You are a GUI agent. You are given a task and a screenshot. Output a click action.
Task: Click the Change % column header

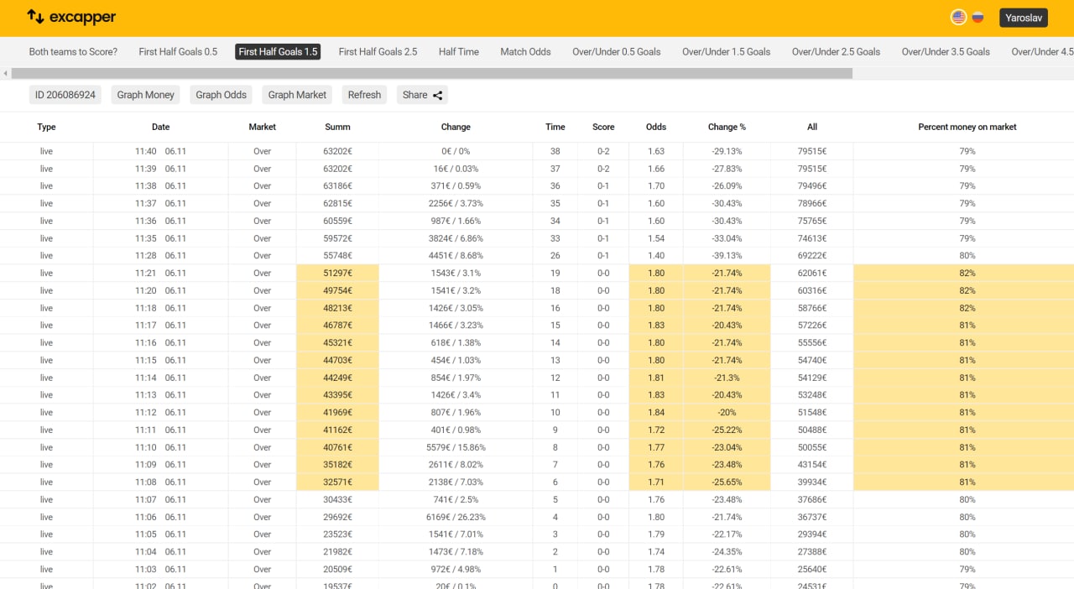[727, 127]
